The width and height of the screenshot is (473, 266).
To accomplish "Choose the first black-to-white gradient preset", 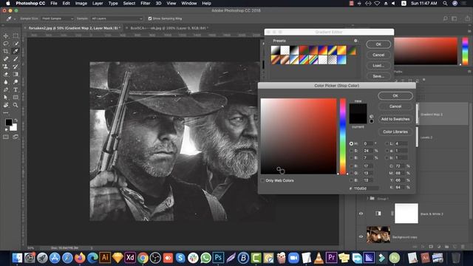I will (276, 50).
